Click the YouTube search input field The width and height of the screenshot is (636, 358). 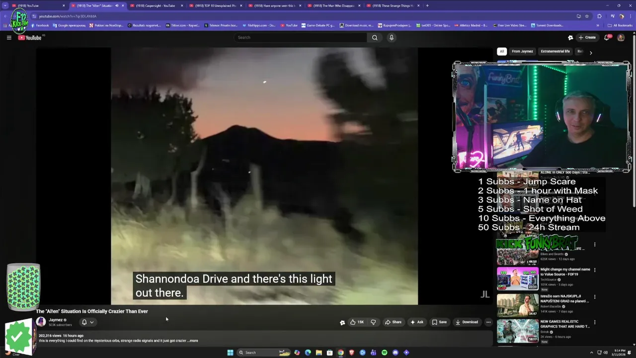point(301,37)
